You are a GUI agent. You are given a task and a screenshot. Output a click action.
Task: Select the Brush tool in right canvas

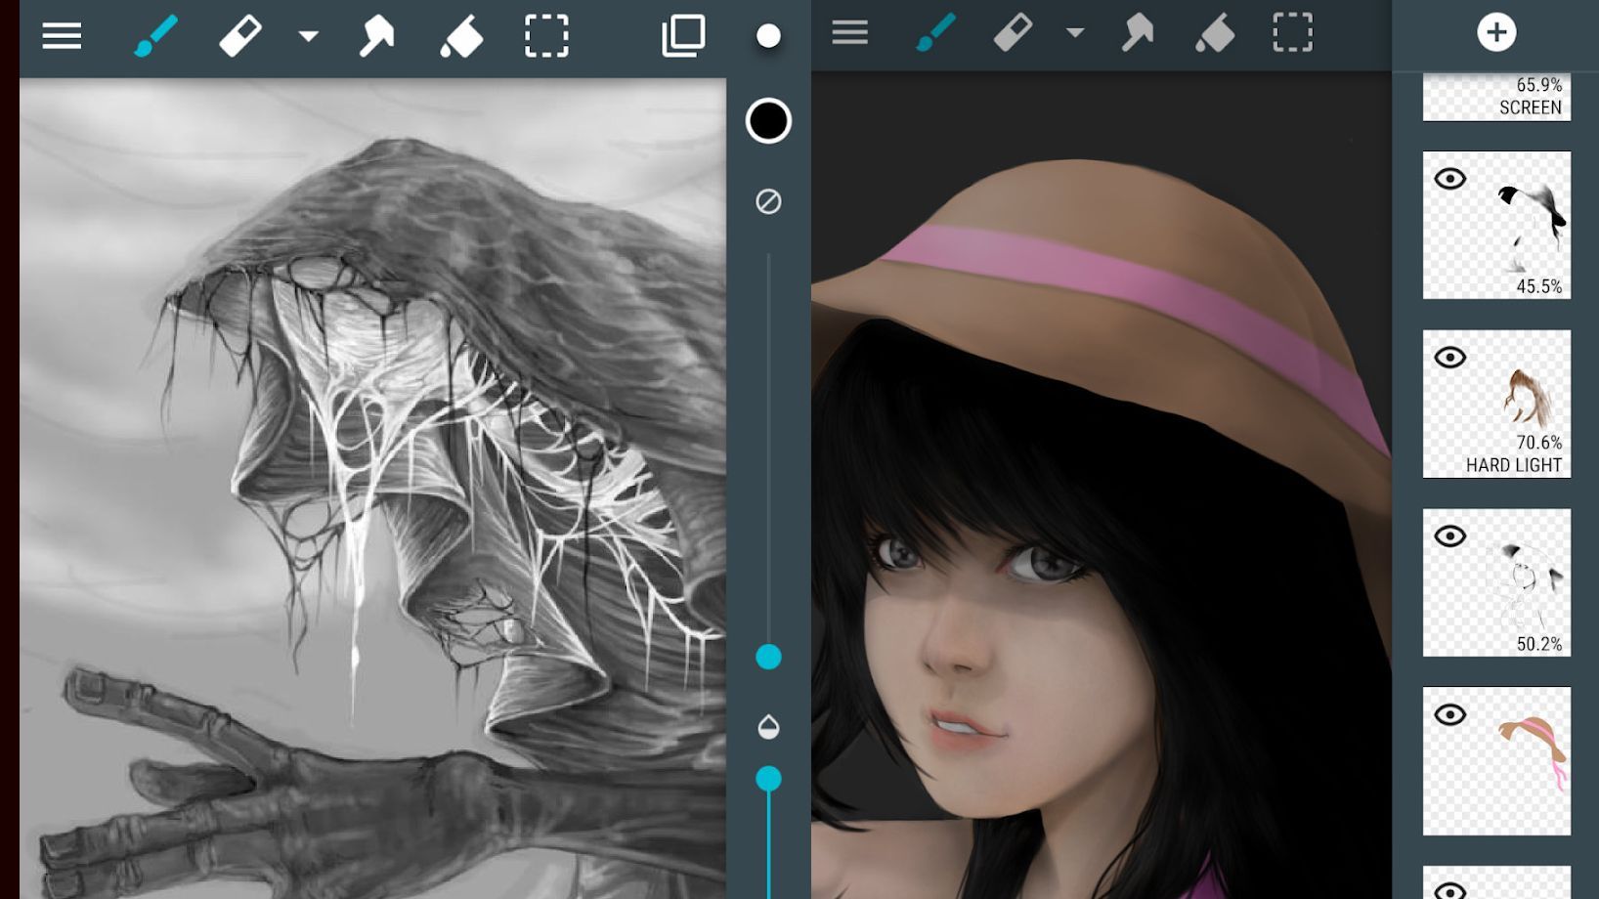(x=936, y=32)
